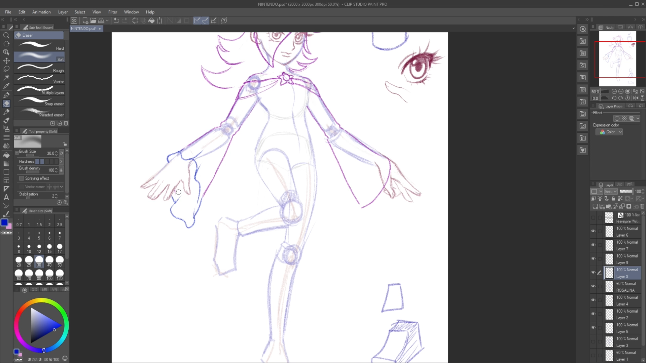The image size is (646, 363).
Task: Click the Scale/Rotate transform icon
Action: [x=159, y=21]
